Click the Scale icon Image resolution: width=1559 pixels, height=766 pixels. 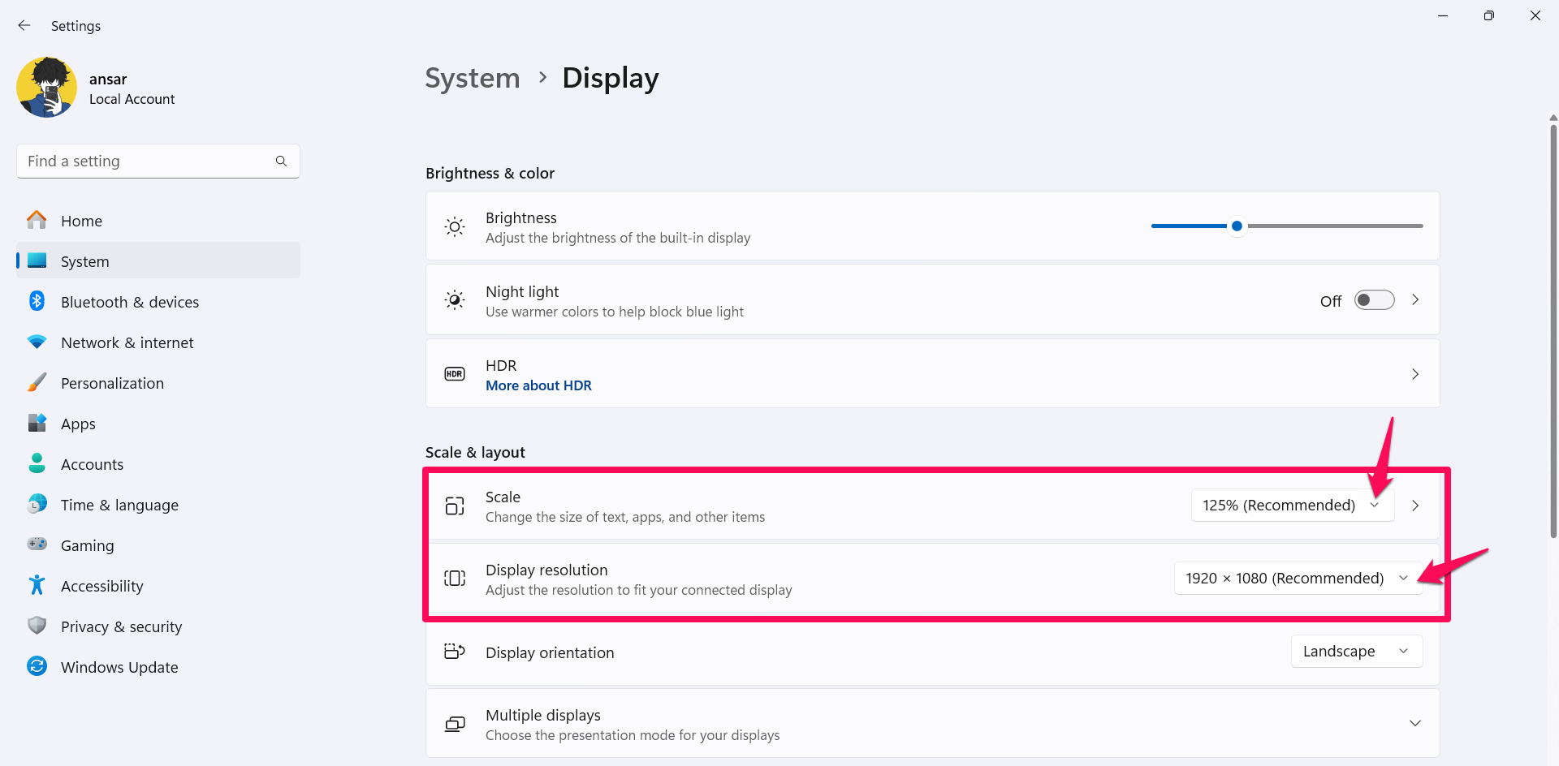click(x=455, y=506)
